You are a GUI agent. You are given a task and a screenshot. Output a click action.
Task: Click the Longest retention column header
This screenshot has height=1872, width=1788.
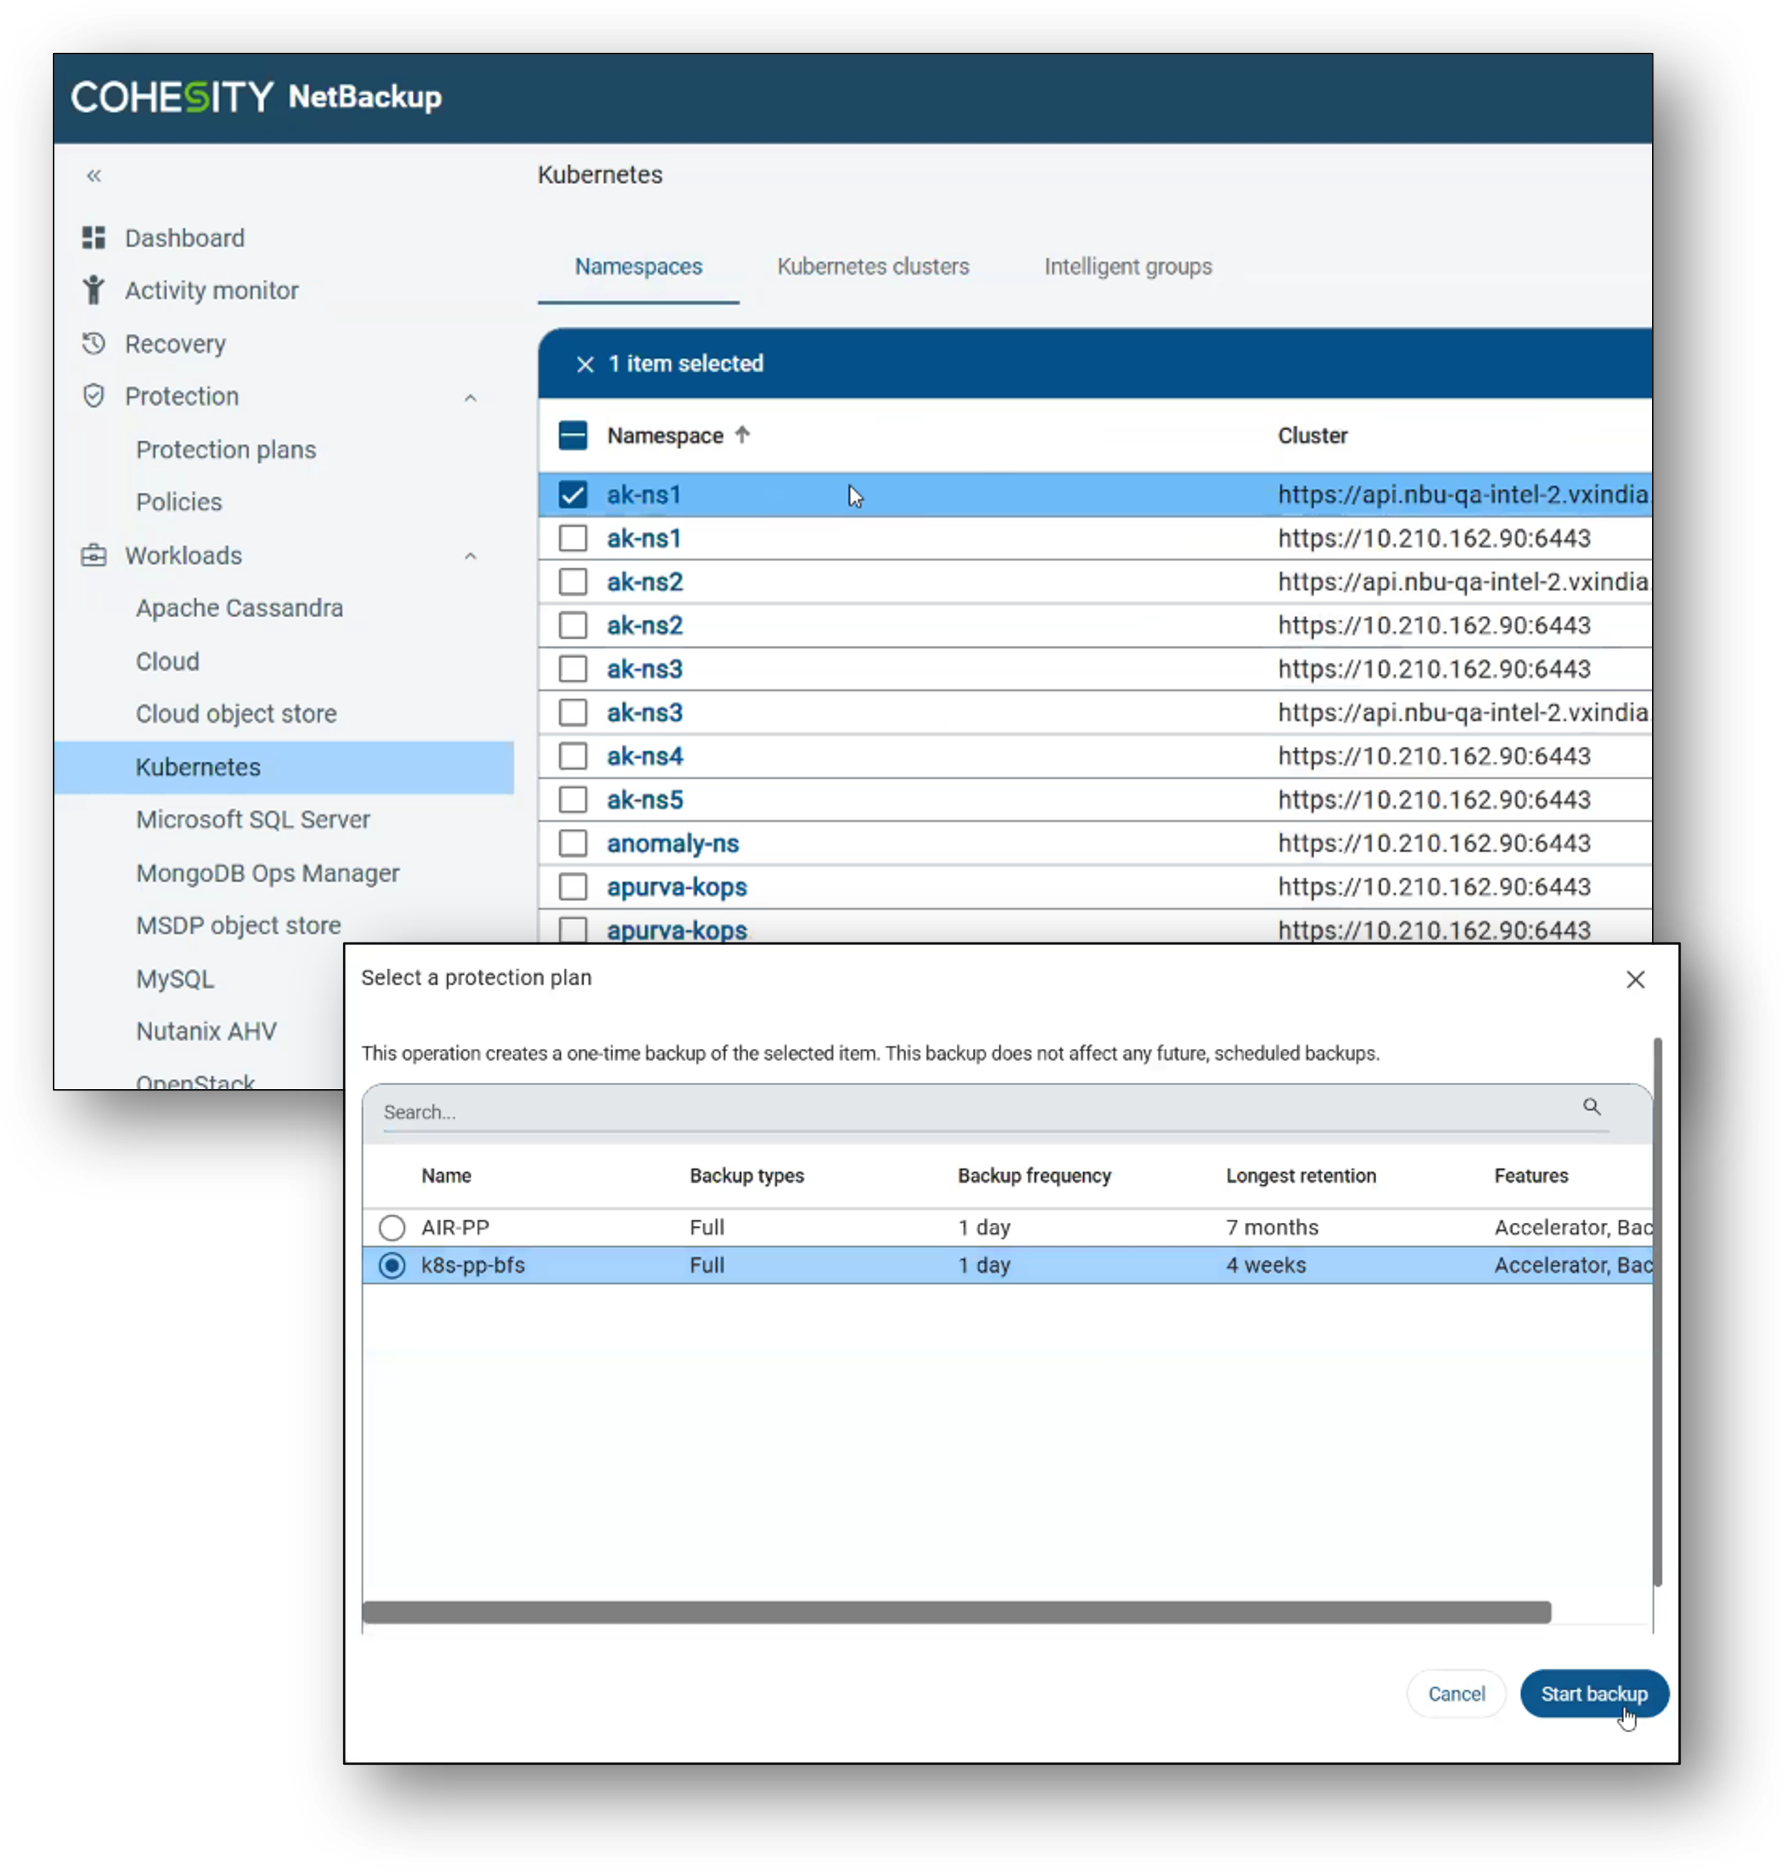(x=1301, y=1176)
